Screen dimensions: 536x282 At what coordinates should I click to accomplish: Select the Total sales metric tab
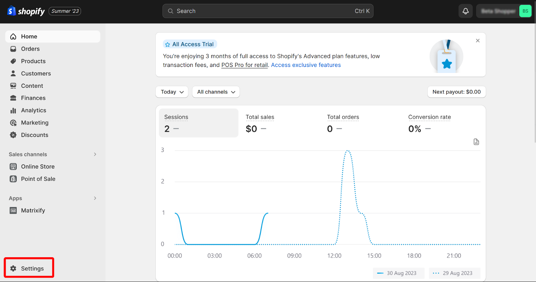coord(280,123)
